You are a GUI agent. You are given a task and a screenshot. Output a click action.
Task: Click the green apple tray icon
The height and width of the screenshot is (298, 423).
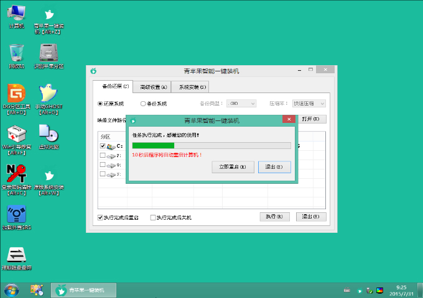pos(360,291)
